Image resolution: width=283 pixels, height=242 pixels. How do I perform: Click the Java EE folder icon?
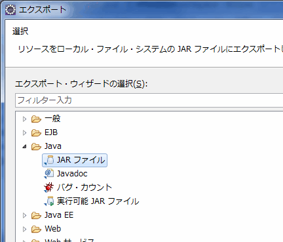(36, 215)
